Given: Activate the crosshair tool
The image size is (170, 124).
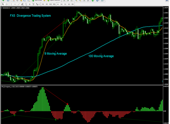Looking at the screenshot, I should (7, 4).
